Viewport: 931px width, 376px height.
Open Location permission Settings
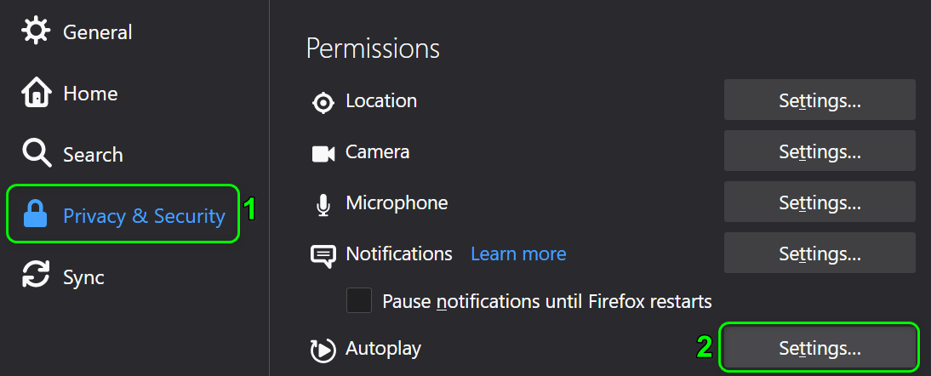[x=820, y=100]
